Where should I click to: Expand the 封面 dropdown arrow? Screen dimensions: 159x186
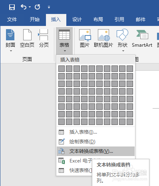click(11, 51)
